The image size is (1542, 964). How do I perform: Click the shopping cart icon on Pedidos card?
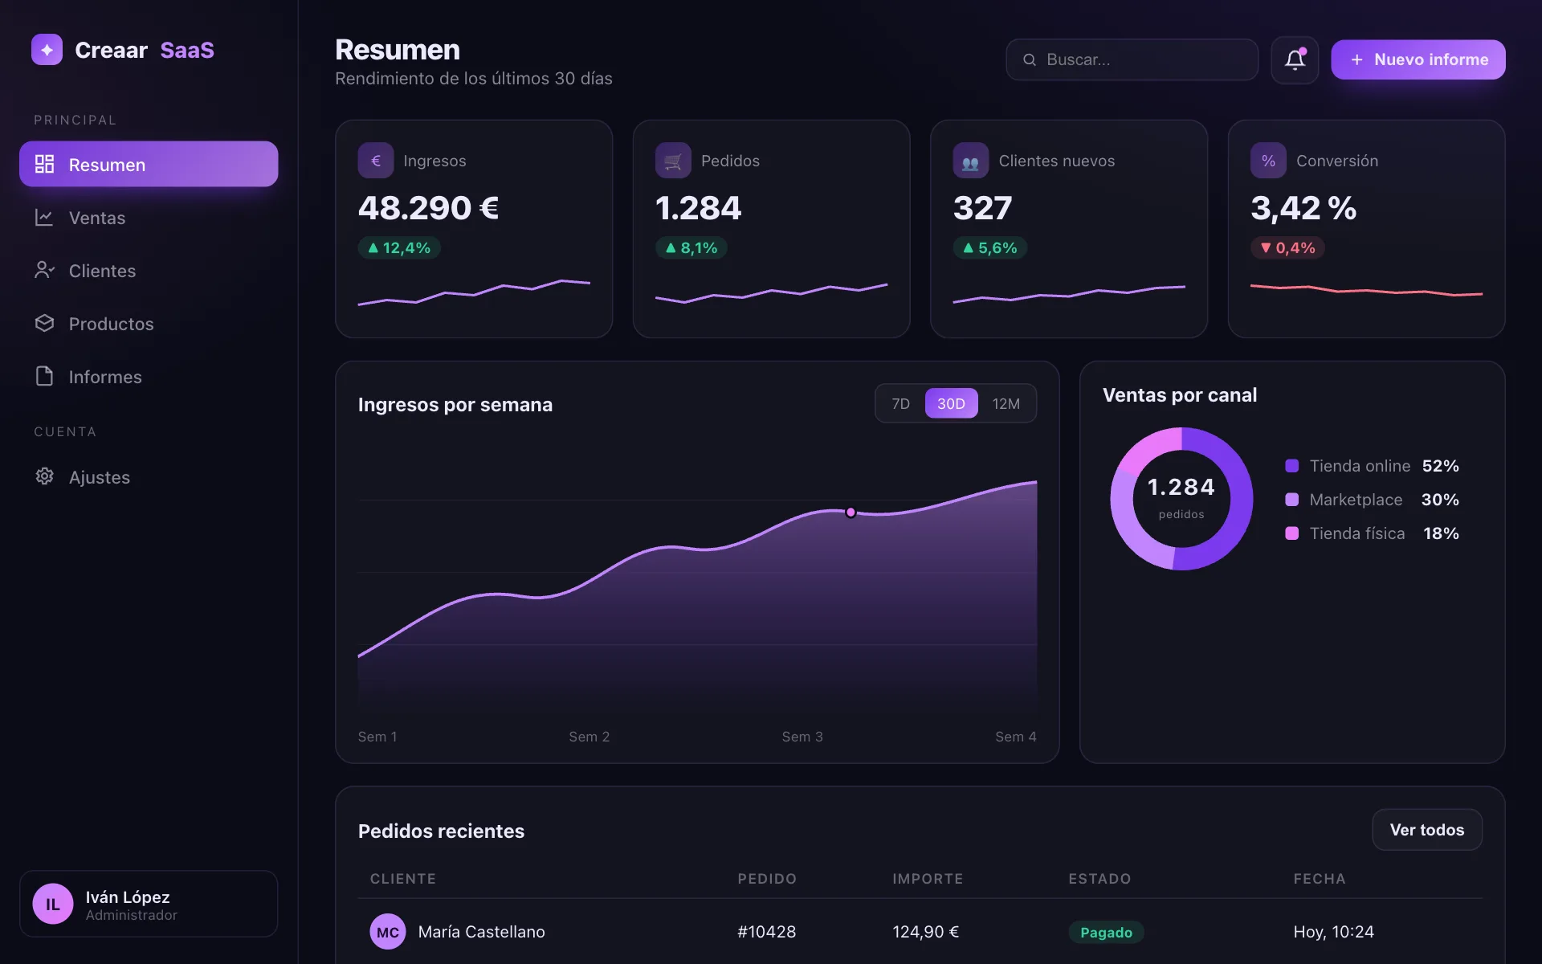pyautogui.click(x=673, y=161)
